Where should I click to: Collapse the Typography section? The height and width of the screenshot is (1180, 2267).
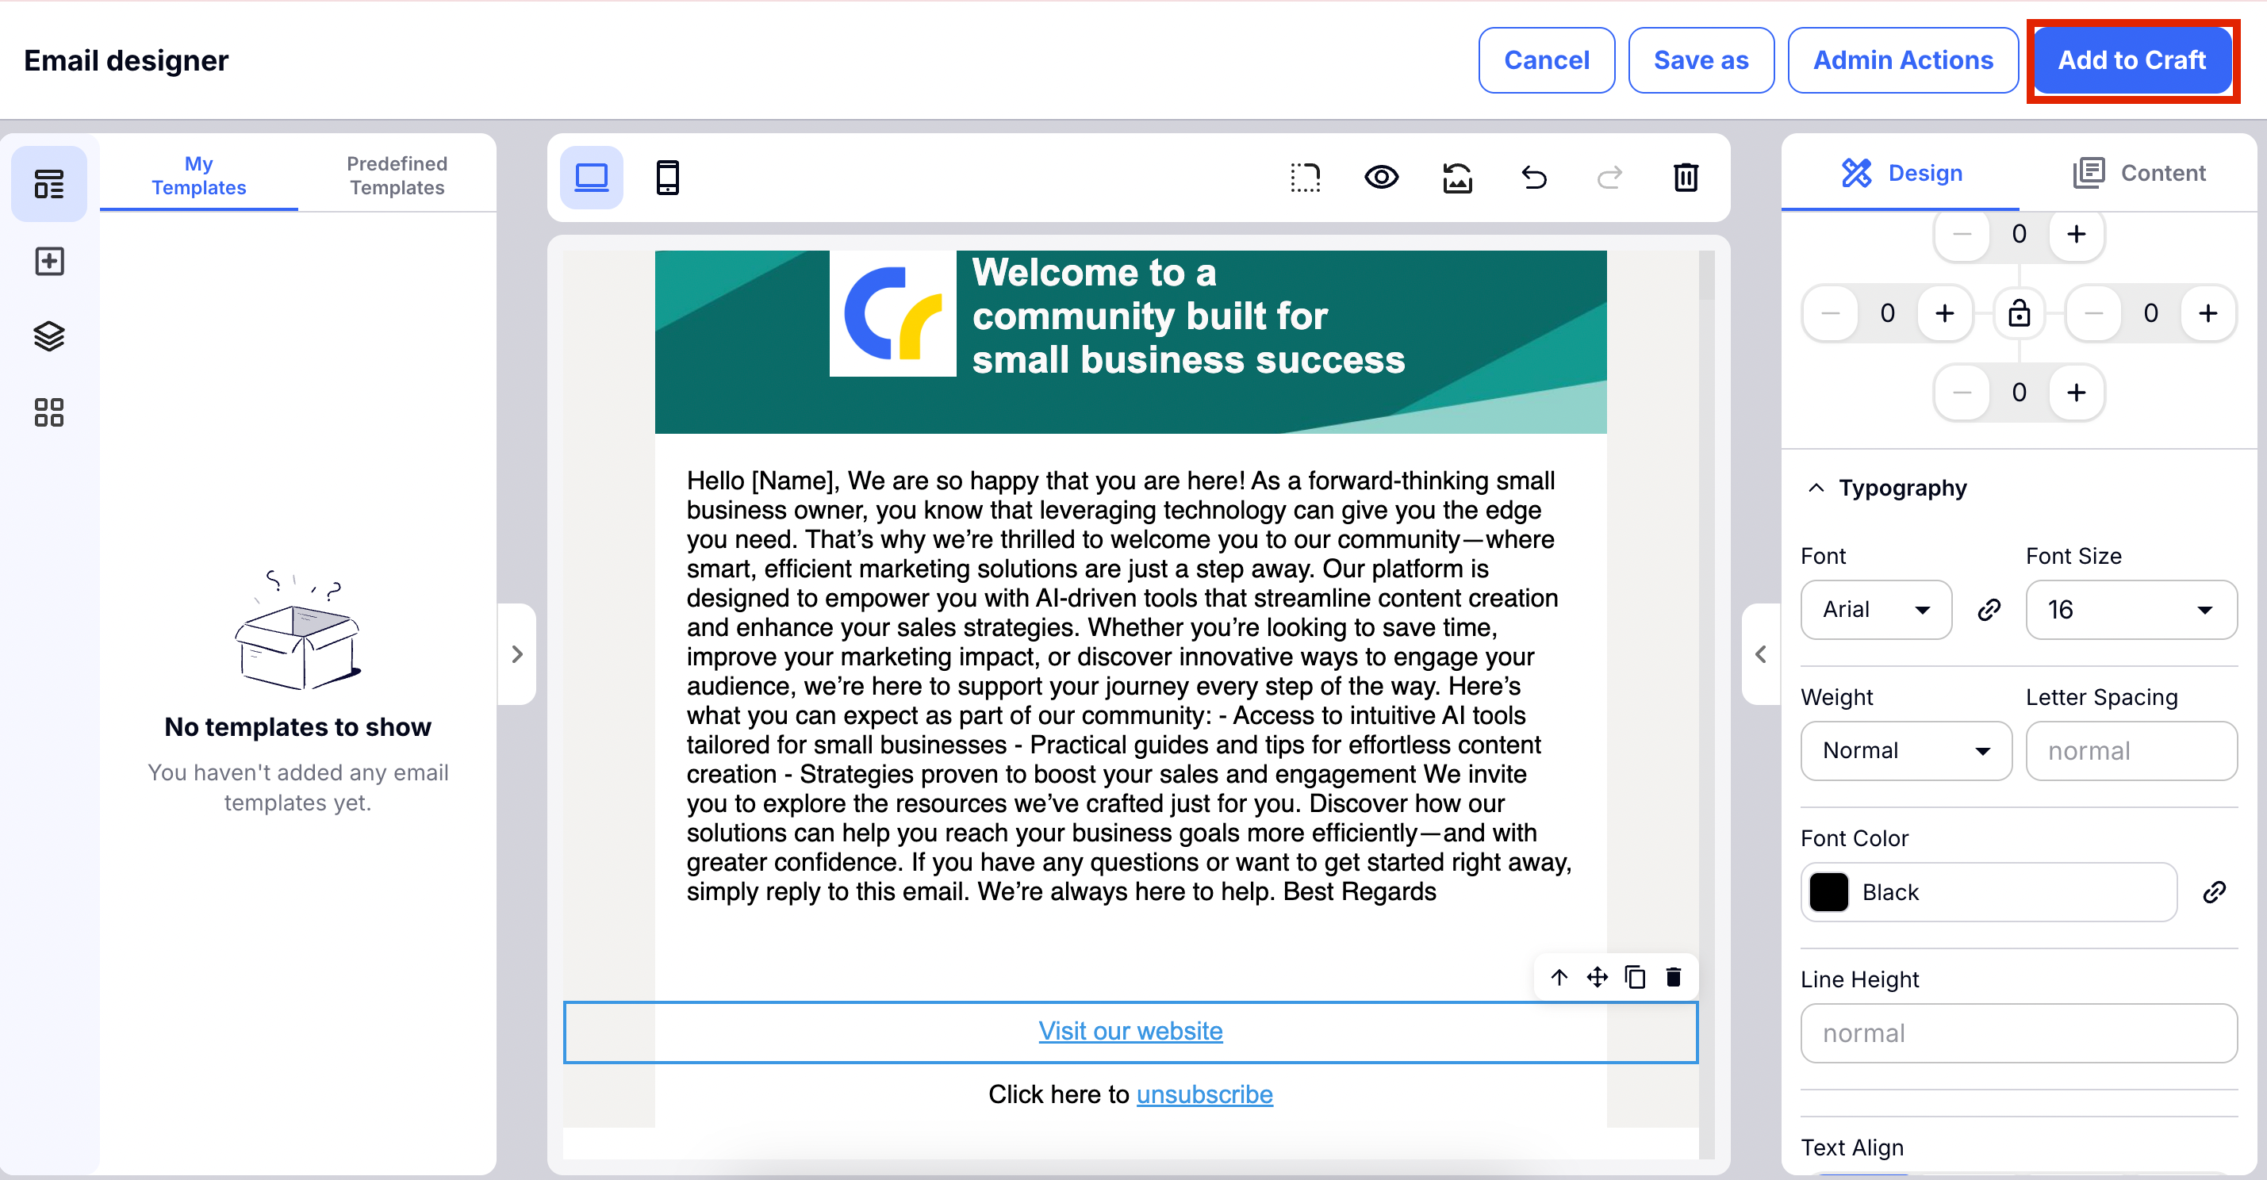[1816, 488]
